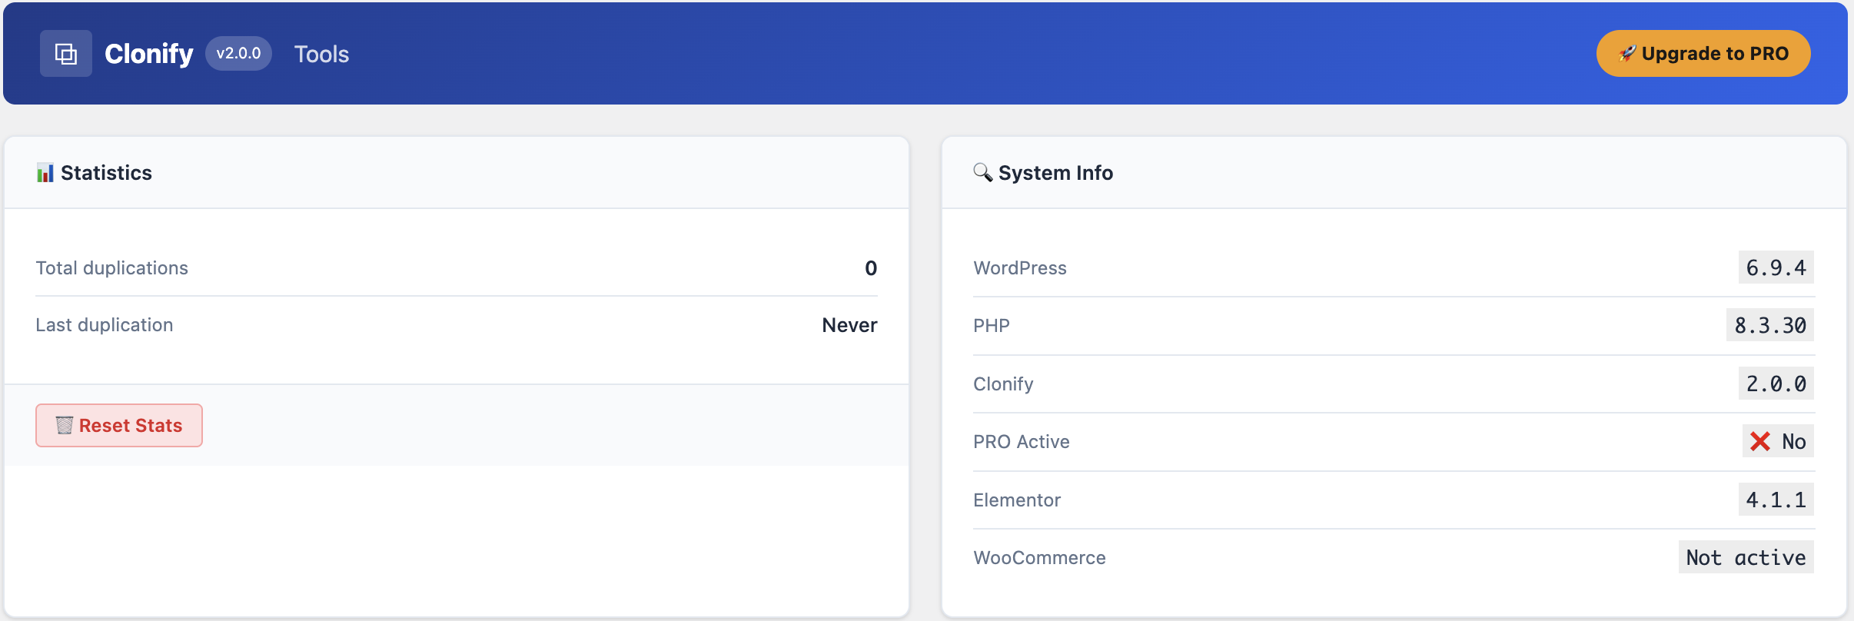
Task: Click the WooCommerce label
Action: (1039, 557)
